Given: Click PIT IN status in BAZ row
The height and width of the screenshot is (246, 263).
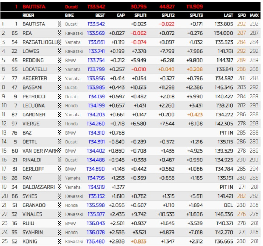Looking at the screenshot, I should tap(226, 133).
